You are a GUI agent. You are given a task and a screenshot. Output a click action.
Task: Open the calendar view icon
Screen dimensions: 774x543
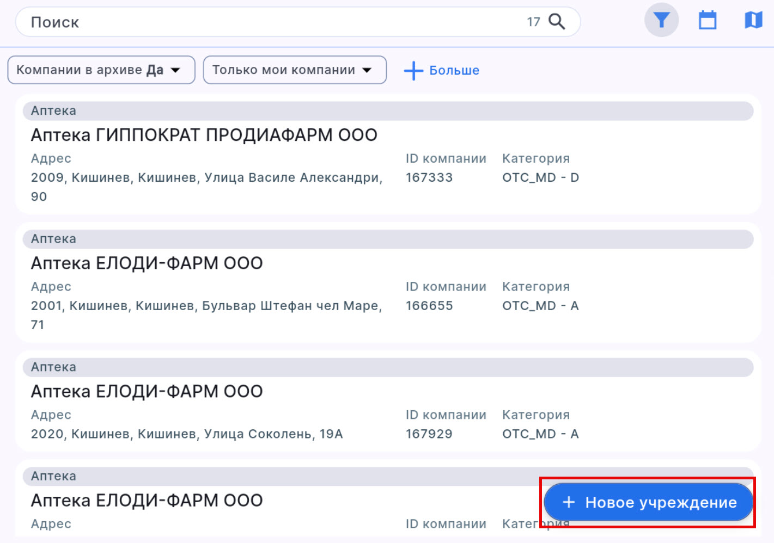pyautogui.click(x=707, y=21)
